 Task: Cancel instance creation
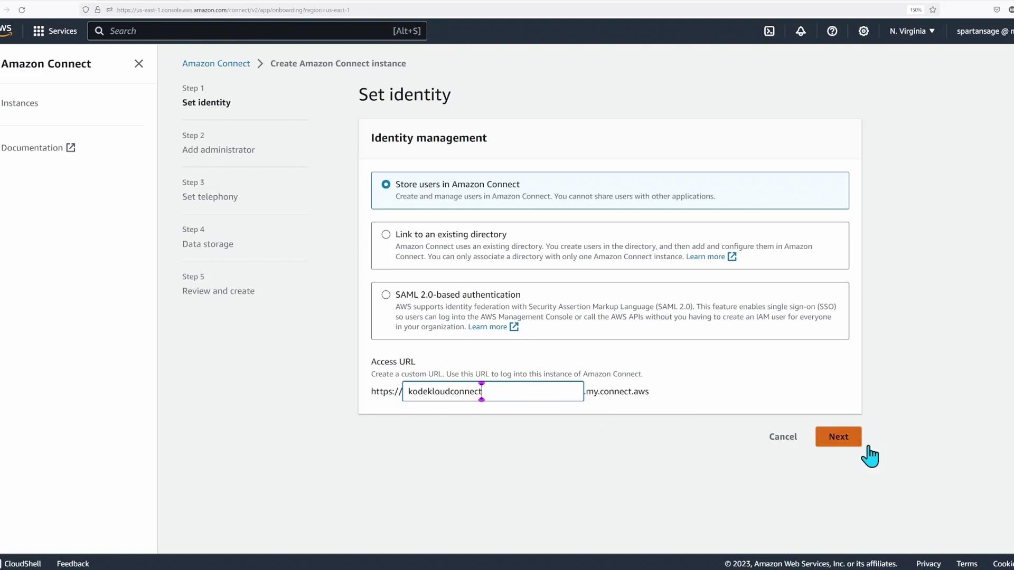[x=783, y=436]
